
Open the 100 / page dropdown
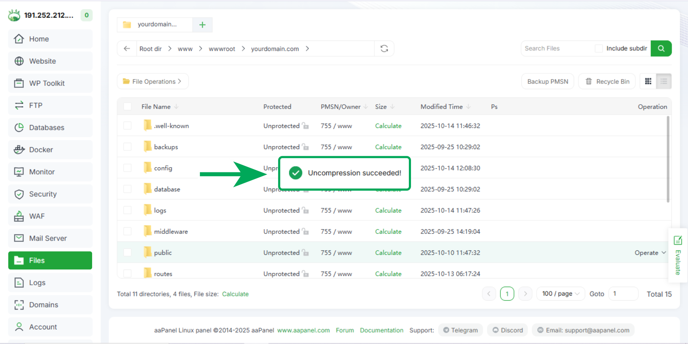click(560, 294)
